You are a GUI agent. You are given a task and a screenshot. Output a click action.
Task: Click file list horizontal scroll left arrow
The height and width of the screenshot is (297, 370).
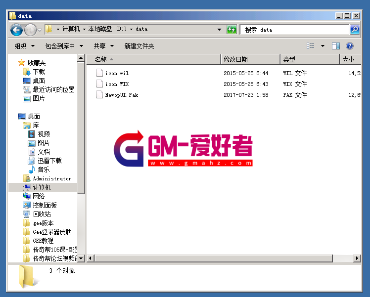tap(91, 258)
